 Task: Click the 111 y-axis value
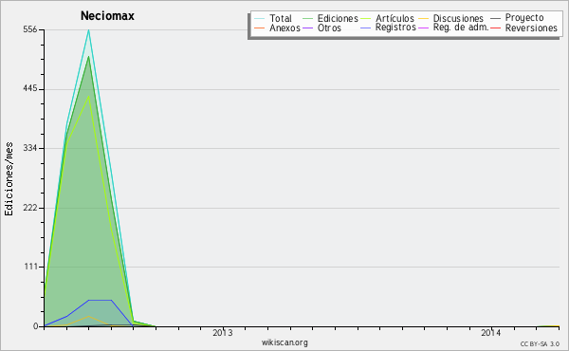click(x=31, y=267)
